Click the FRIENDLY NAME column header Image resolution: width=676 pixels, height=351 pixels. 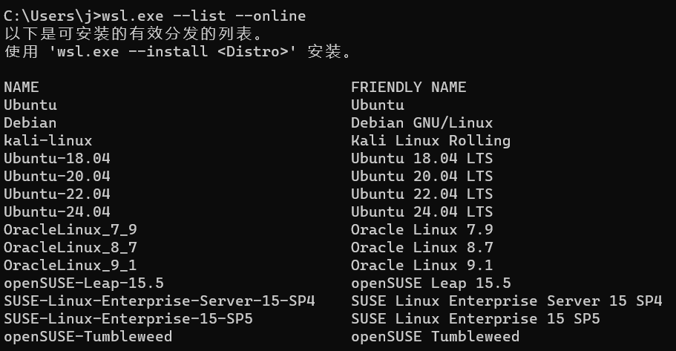408,87
